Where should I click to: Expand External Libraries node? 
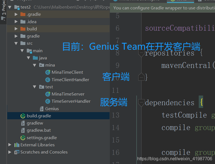(10, 145)
